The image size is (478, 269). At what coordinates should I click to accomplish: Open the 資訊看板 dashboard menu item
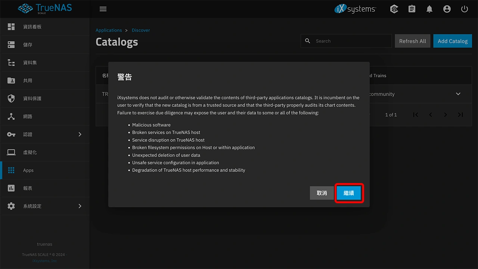pos(32,27)
